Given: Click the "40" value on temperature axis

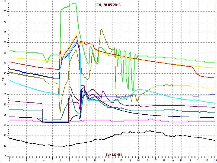Looking at the screenshot, I should tap(5, 84).
